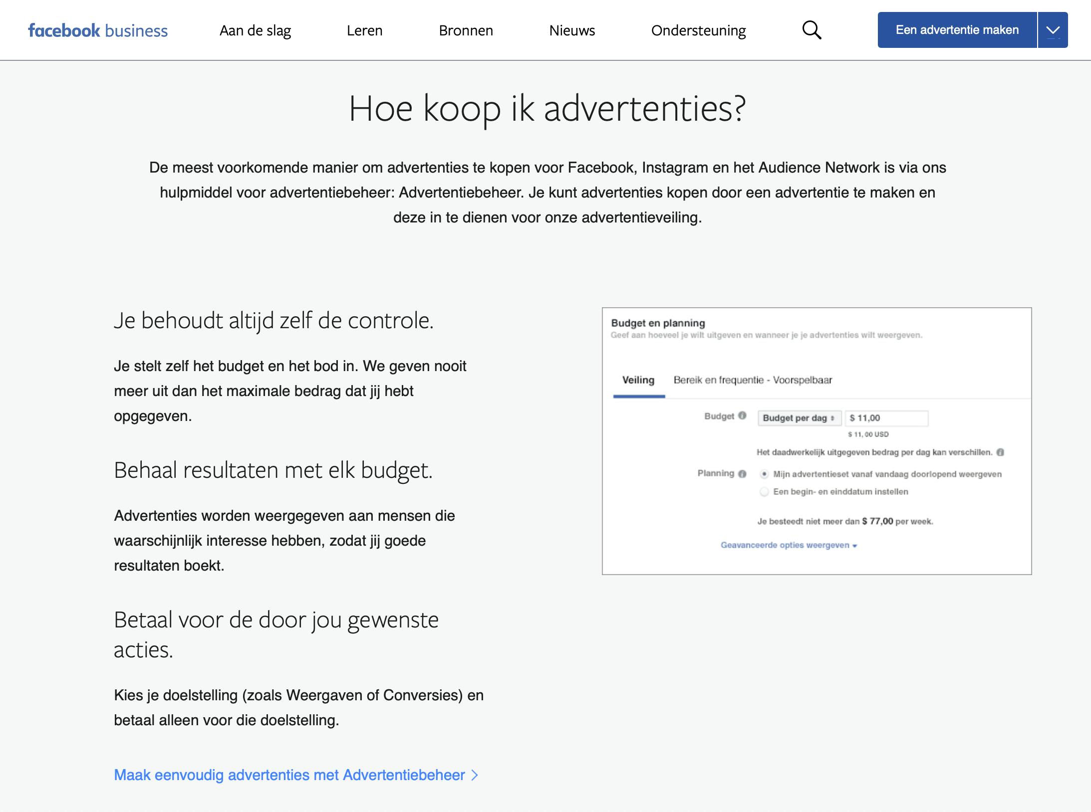Select the 'Veiling' tab

coord(638,380)
